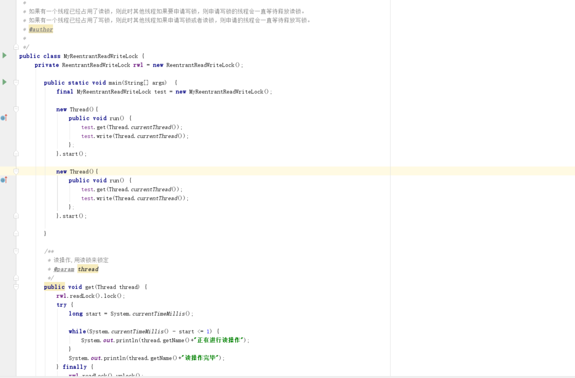This screenshot has height=378, width=575.
Task: Collapse the class comment at its closing */ fold marker
Action: [16, 47]
